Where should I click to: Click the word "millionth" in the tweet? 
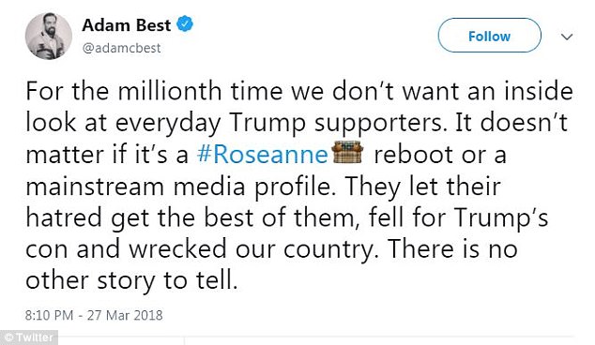170,91
